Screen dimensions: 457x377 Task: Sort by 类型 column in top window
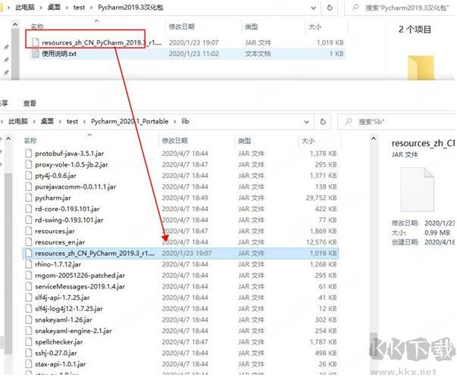click(251, 26)
